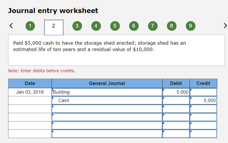Screen dimensions: 228x143
Task: Click the General Journal column header
Action: click(107, 83)
